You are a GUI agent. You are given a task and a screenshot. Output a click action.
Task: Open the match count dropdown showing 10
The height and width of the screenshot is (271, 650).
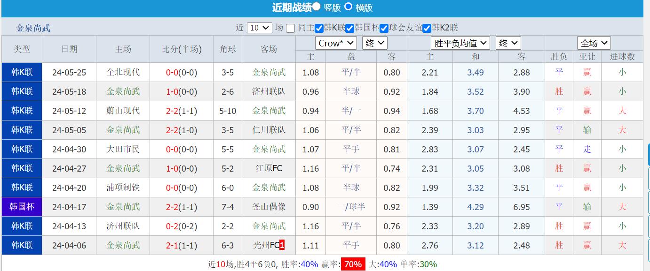[259, 28]
